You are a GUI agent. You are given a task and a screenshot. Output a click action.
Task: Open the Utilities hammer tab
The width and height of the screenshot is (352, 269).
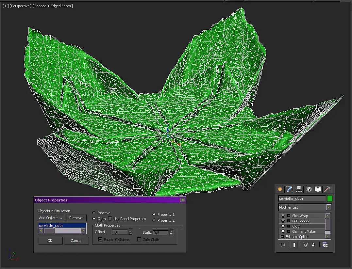327,189
